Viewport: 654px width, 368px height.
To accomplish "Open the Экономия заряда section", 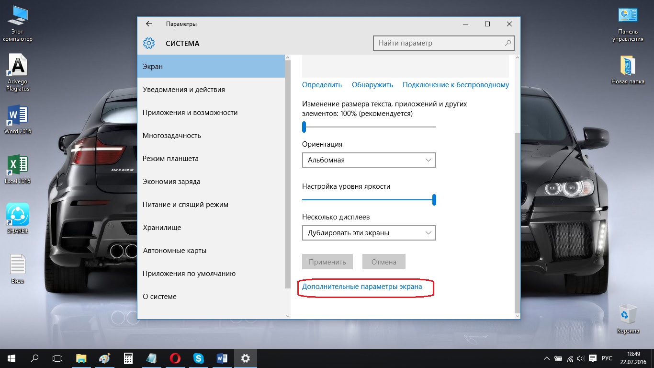I will point(211,182).
